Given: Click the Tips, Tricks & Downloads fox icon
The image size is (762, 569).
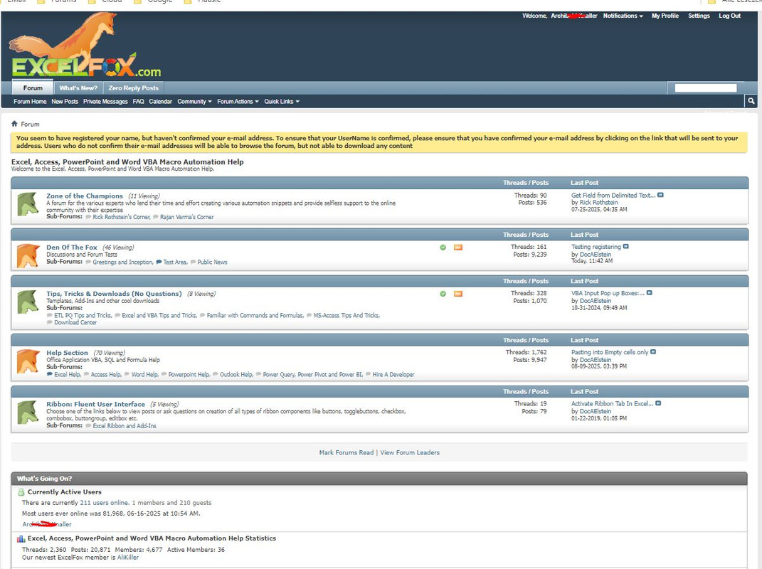Looking at the screenshot, I should pyautogui.click(x=28, y=302).
